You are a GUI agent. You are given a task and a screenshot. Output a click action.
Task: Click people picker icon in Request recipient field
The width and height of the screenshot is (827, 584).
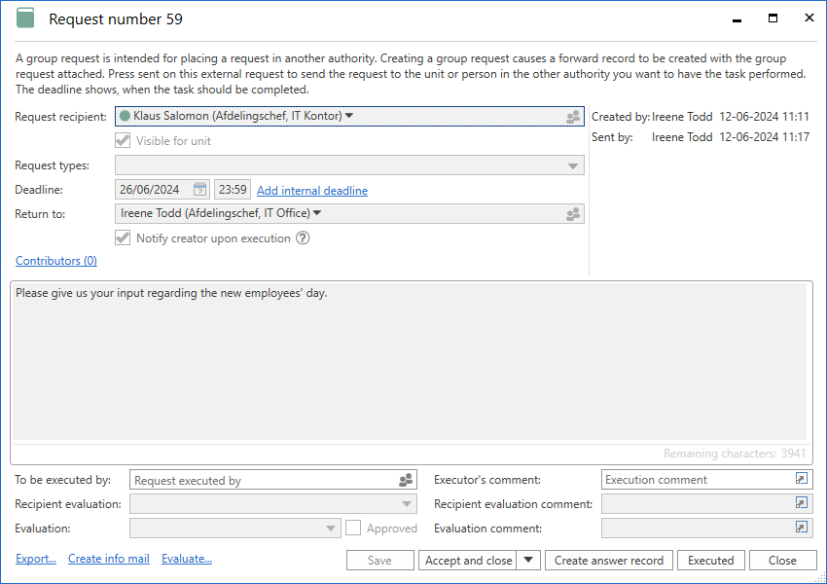coord(573,117)
